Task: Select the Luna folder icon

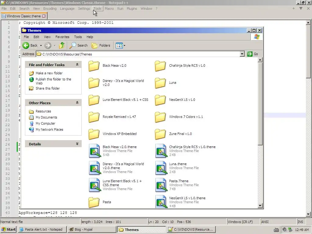Action: click(160, 83)
